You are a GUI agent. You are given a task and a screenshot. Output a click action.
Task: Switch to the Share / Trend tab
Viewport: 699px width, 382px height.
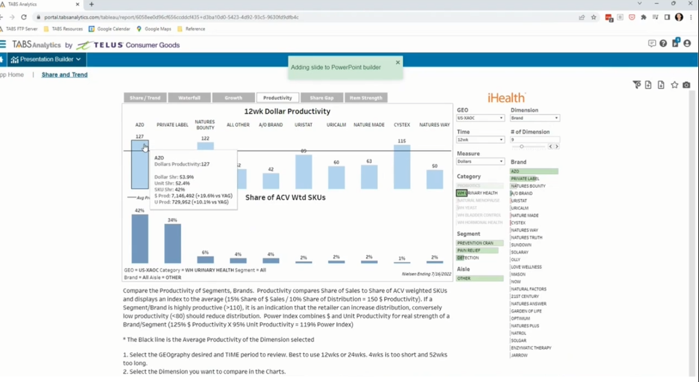coord(145,97)
